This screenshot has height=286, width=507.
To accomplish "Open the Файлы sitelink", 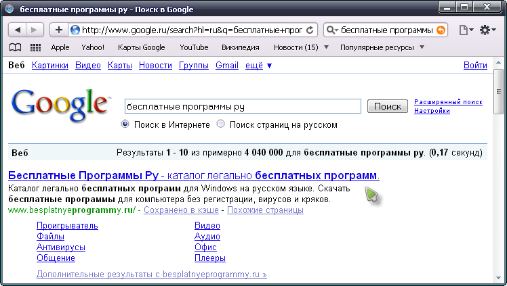I will pos(50,237).
